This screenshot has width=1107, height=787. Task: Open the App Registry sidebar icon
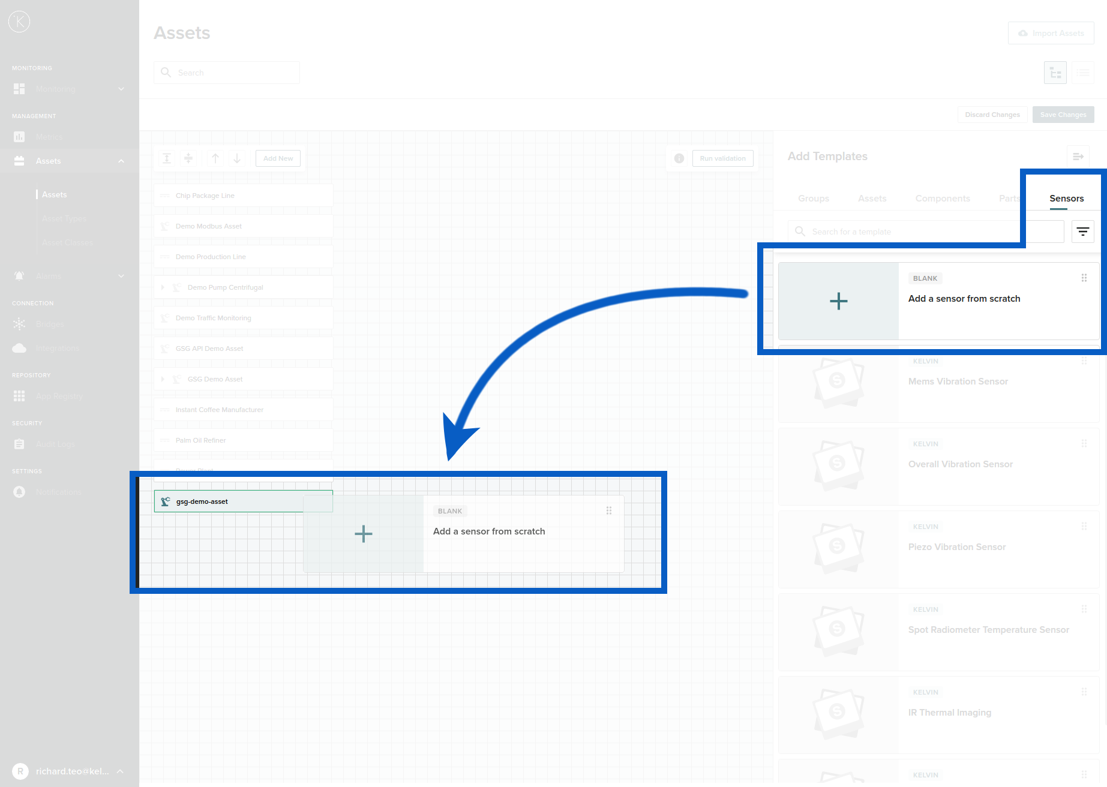point(19,396)
